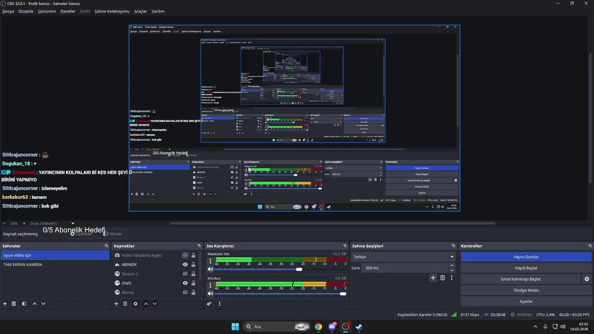The width and height of the screenshot is (594, 334).
Task: Open Mic/Aux three-dot options
Action: coord(210,285)
